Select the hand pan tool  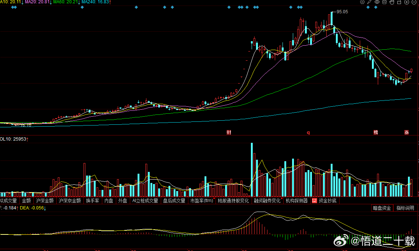(392, 2)
